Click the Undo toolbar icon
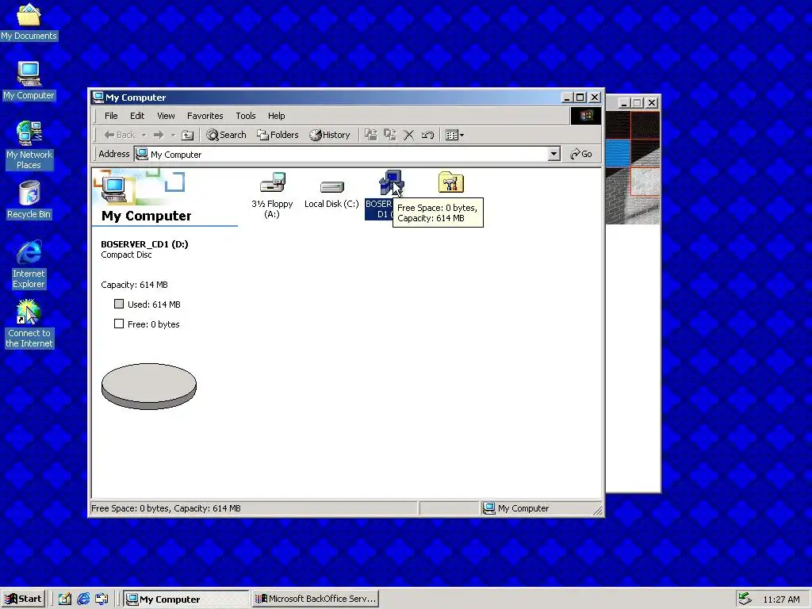 427,135
